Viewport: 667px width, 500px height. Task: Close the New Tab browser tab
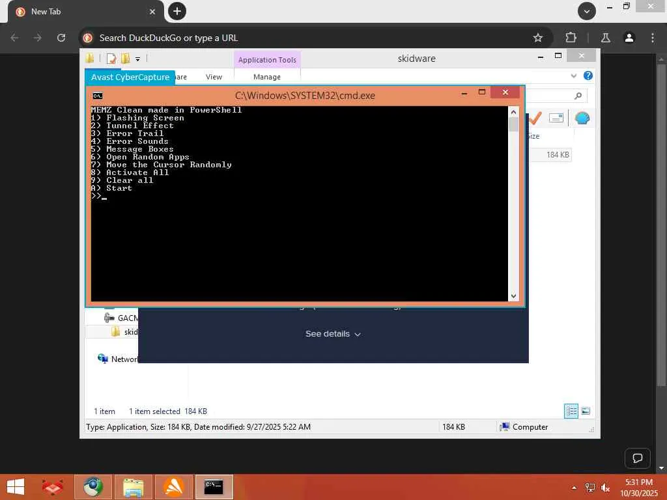click(x=152, y=12)
